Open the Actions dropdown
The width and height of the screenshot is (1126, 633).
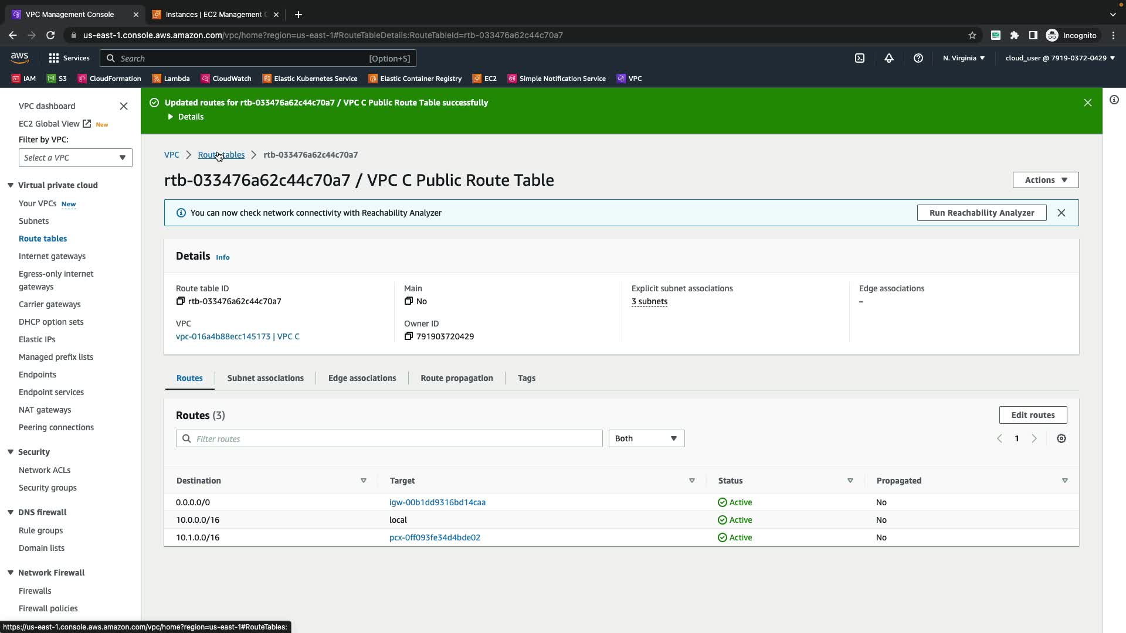point(1045,180)
